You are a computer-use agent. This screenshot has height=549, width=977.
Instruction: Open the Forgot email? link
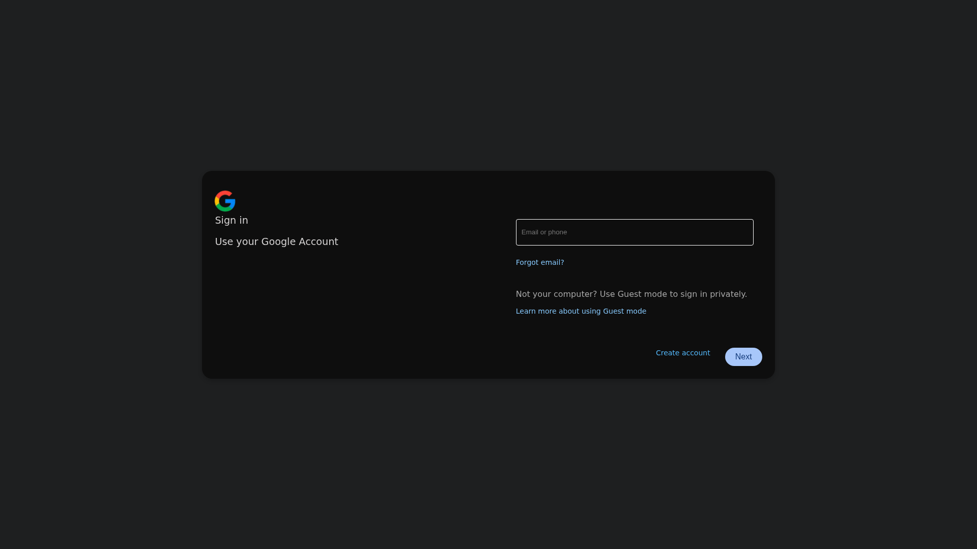point(540,262)
